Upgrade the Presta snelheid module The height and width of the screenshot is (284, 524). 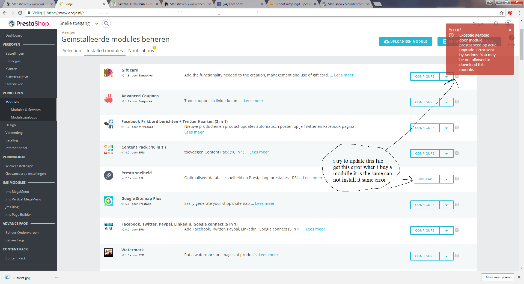click(x=427, y=179)
